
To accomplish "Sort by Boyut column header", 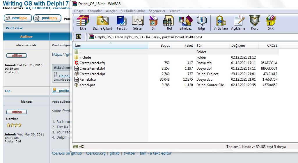I will click(160, 46).
